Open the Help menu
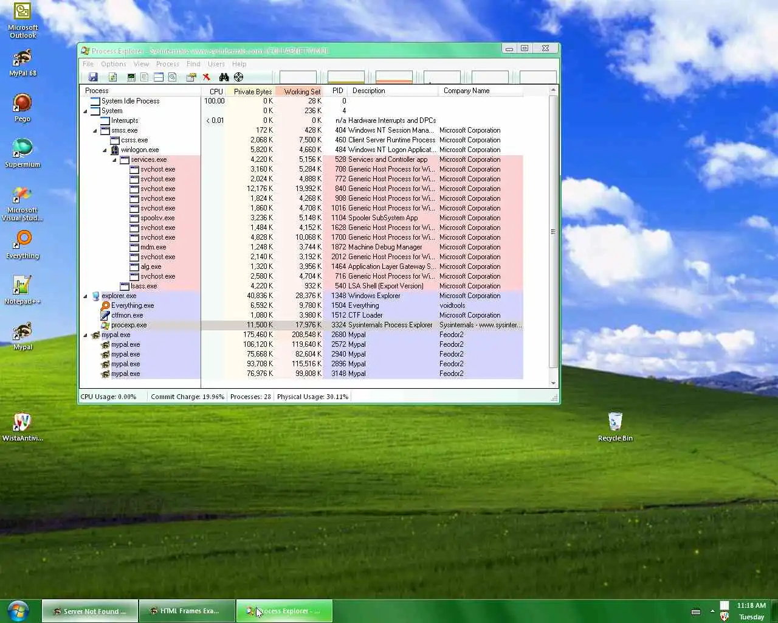Image resolution: width=778 pixels, height=623 pixels. [x=239, y=64]
